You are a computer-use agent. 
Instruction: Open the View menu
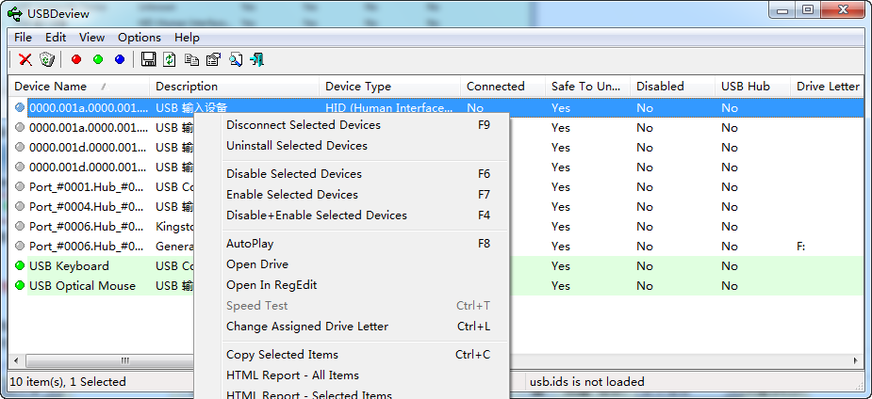(92, 38)
